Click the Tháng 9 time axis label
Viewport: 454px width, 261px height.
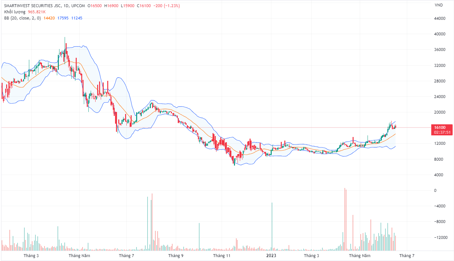(x=175, y=256)
